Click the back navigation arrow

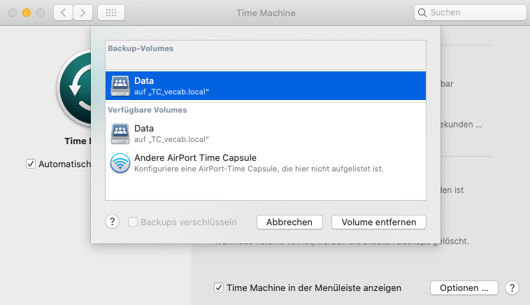[x=64, y=13]
